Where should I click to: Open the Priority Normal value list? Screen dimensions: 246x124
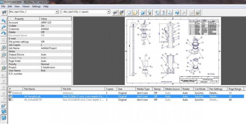point(45,64)
